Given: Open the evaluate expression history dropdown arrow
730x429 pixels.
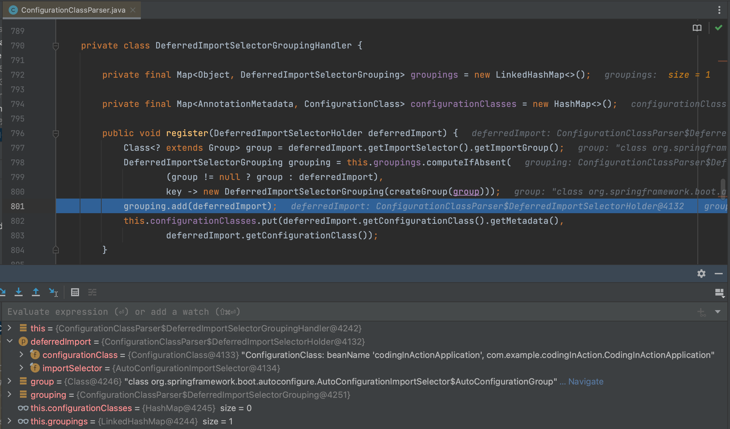Looking at the screenshot, I should [x=718, y=312].
